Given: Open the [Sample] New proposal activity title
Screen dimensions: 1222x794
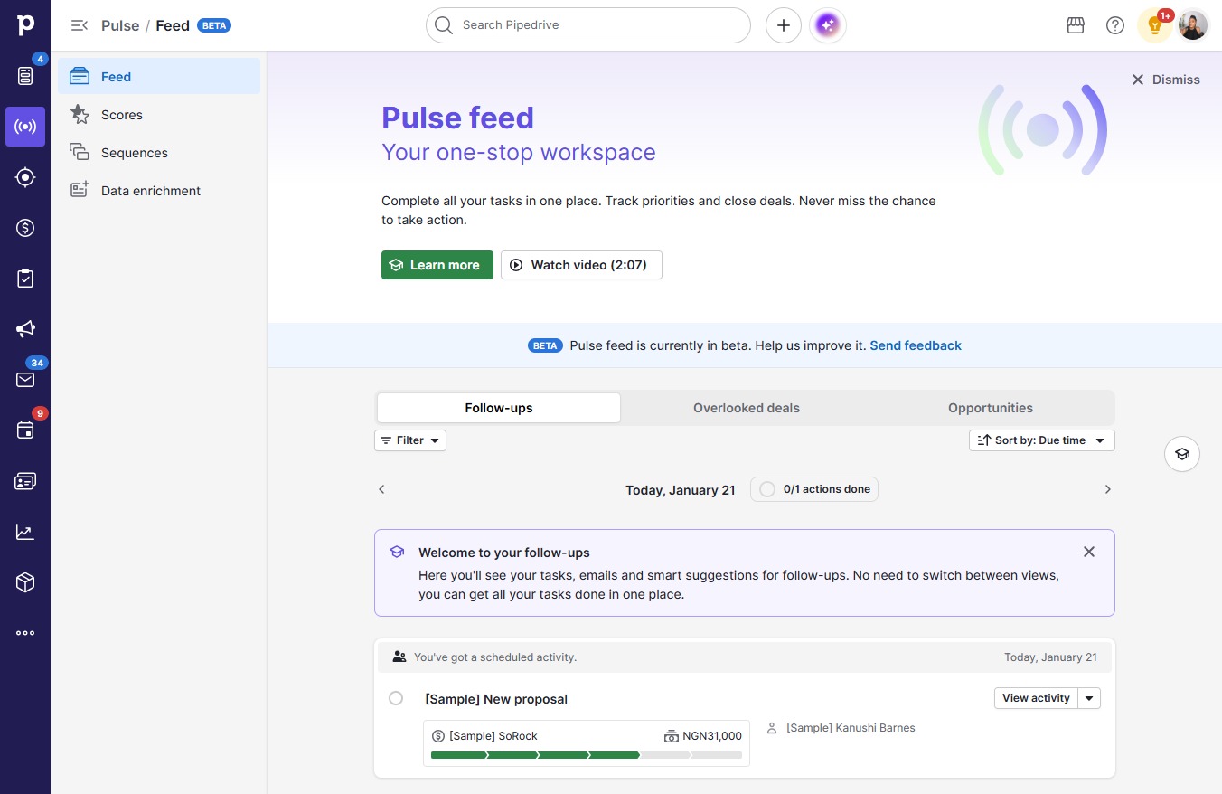Looking at the screenshot, I should [x=496, y=699].
